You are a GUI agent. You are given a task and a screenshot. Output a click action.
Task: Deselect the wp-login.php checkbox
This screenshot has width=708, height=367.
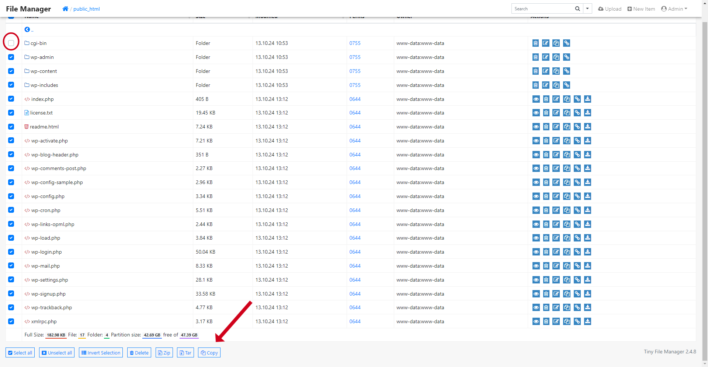(x=11, y=252)
